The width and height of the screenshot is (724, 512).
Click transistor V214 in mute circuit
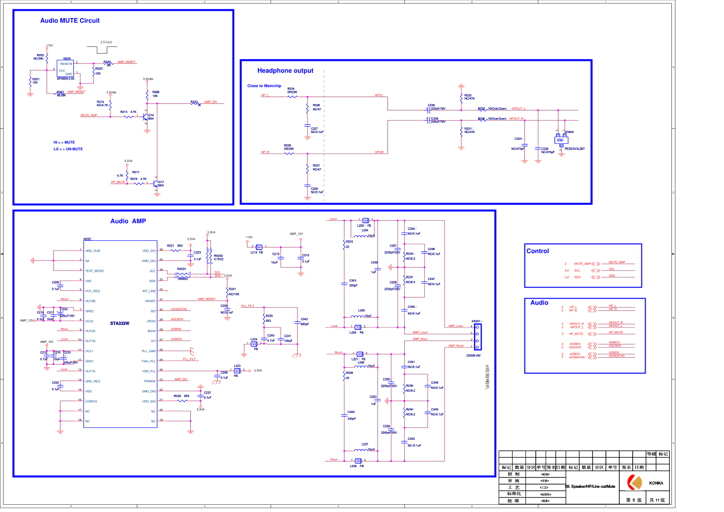coord(146,118)
